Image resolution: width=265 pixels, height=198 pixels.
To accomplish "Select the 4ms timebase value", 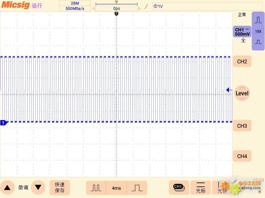I will 116,188.
